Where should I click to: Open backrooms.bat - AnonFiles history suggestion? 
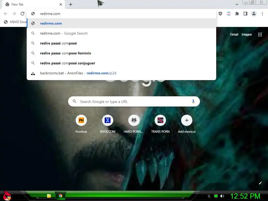(x=121, y=73)
